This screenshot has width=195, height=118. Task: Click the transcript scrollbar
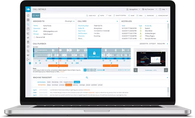click(168, 90)
